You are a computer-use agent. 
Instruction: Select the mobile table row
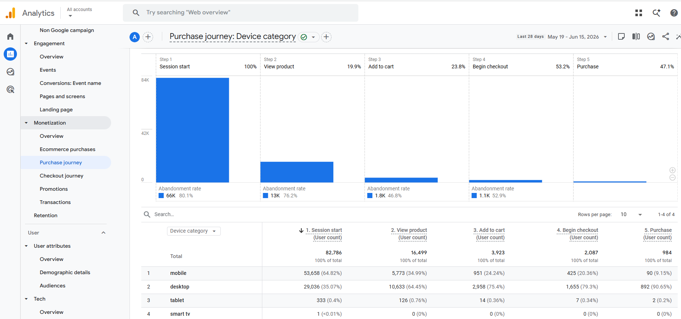[409, 273]
